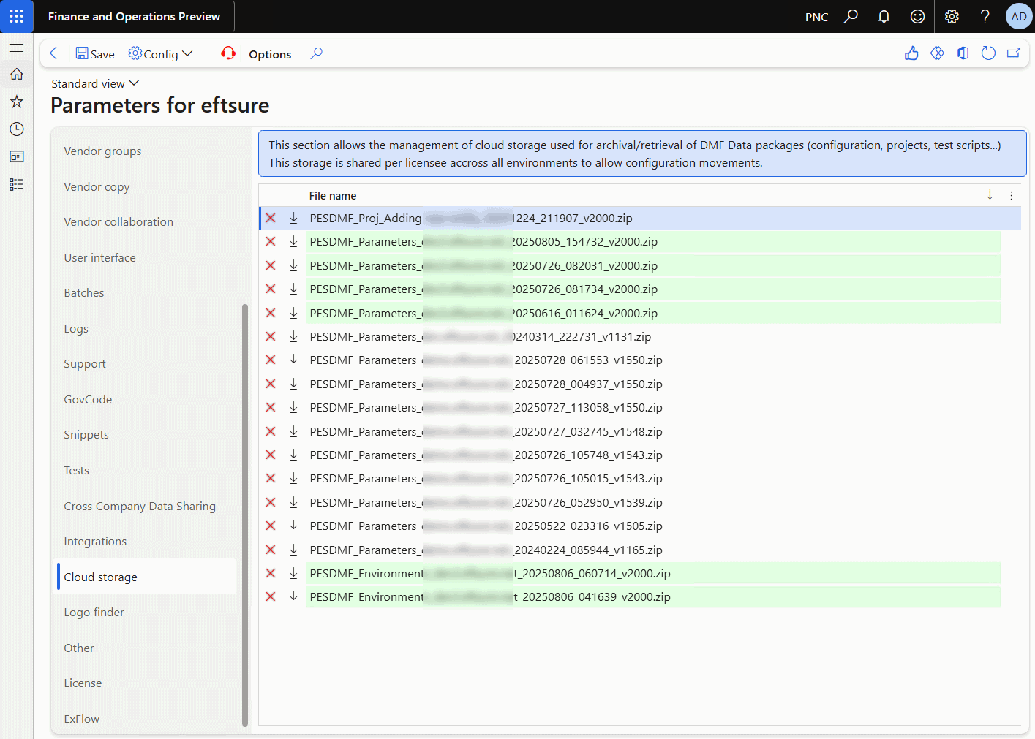Go to Home in the left rail
This screenshot has width=1035, height=739.
[x=16, y=74]
